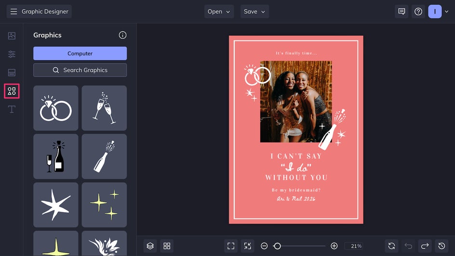
Task: Select the Graphics shapes sidebar icon
Action: (x=12, y=91)
